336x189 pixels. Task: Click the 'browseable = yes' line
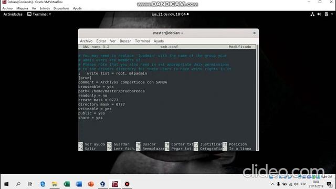point(96,87)
